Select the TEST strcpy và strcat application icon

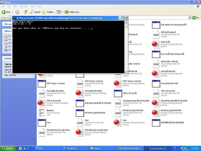tap(42, 84)
